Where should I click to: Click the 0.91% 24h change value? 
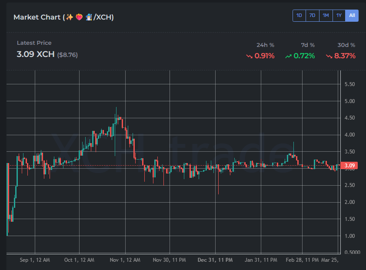click(264, 56)
